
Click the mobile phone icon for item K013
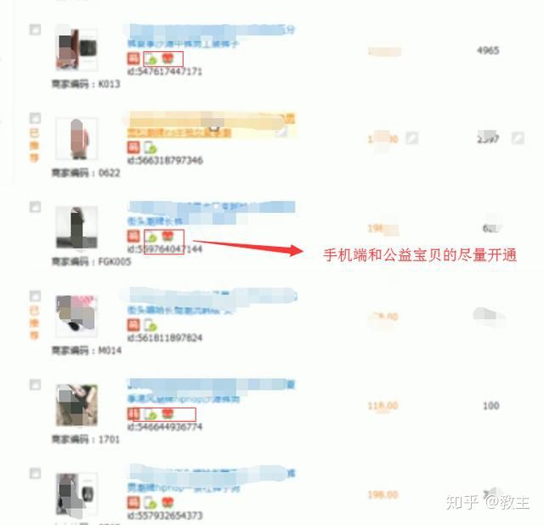tap(151, 59)
